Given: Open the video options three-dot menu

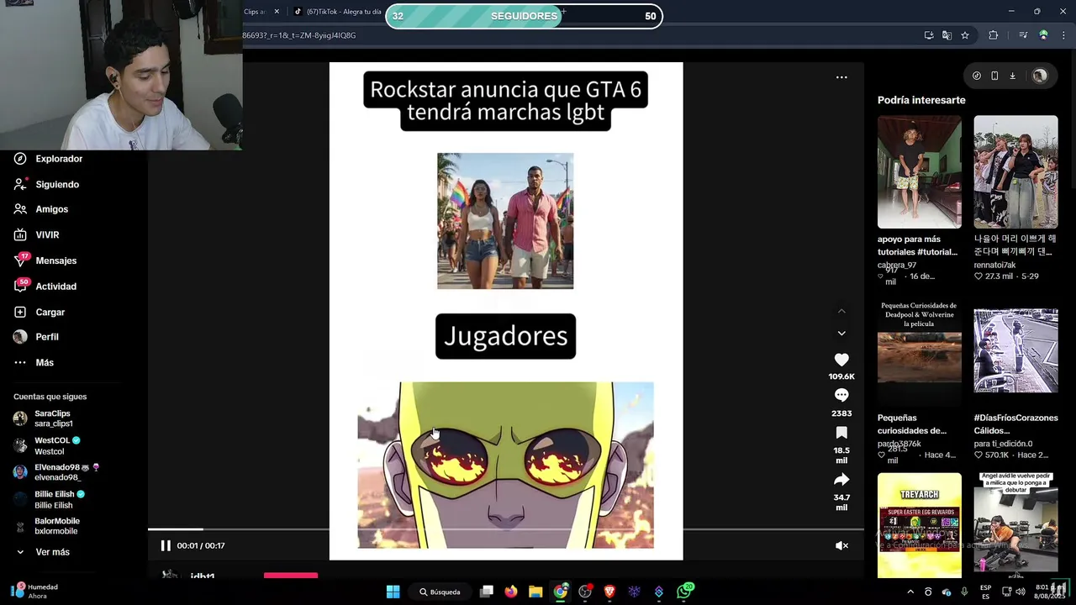Looking at the screenshot, I should click(841, 77).
